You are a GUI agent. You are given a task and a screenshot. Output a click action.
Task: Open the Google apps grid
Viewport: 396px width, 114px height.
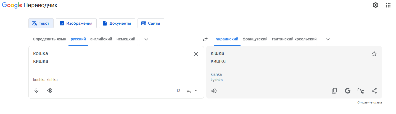[x=388, y=5]
